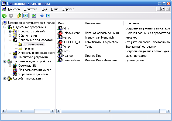This screenshot has height=121, width=172.
Task: Expand the Общие папки node
Action: coord(10,36)
